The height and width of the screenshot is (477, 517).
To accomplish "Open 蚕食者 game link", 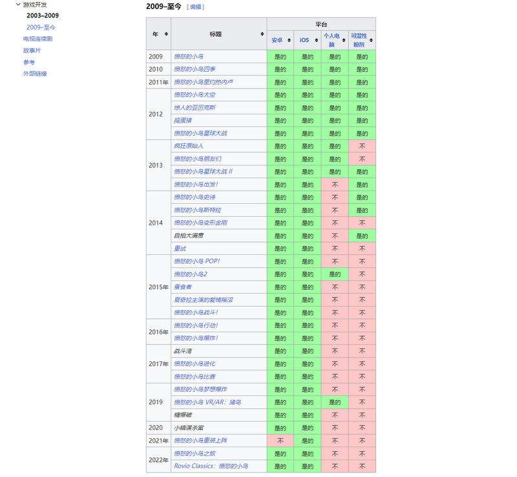I will coord(183,287).
